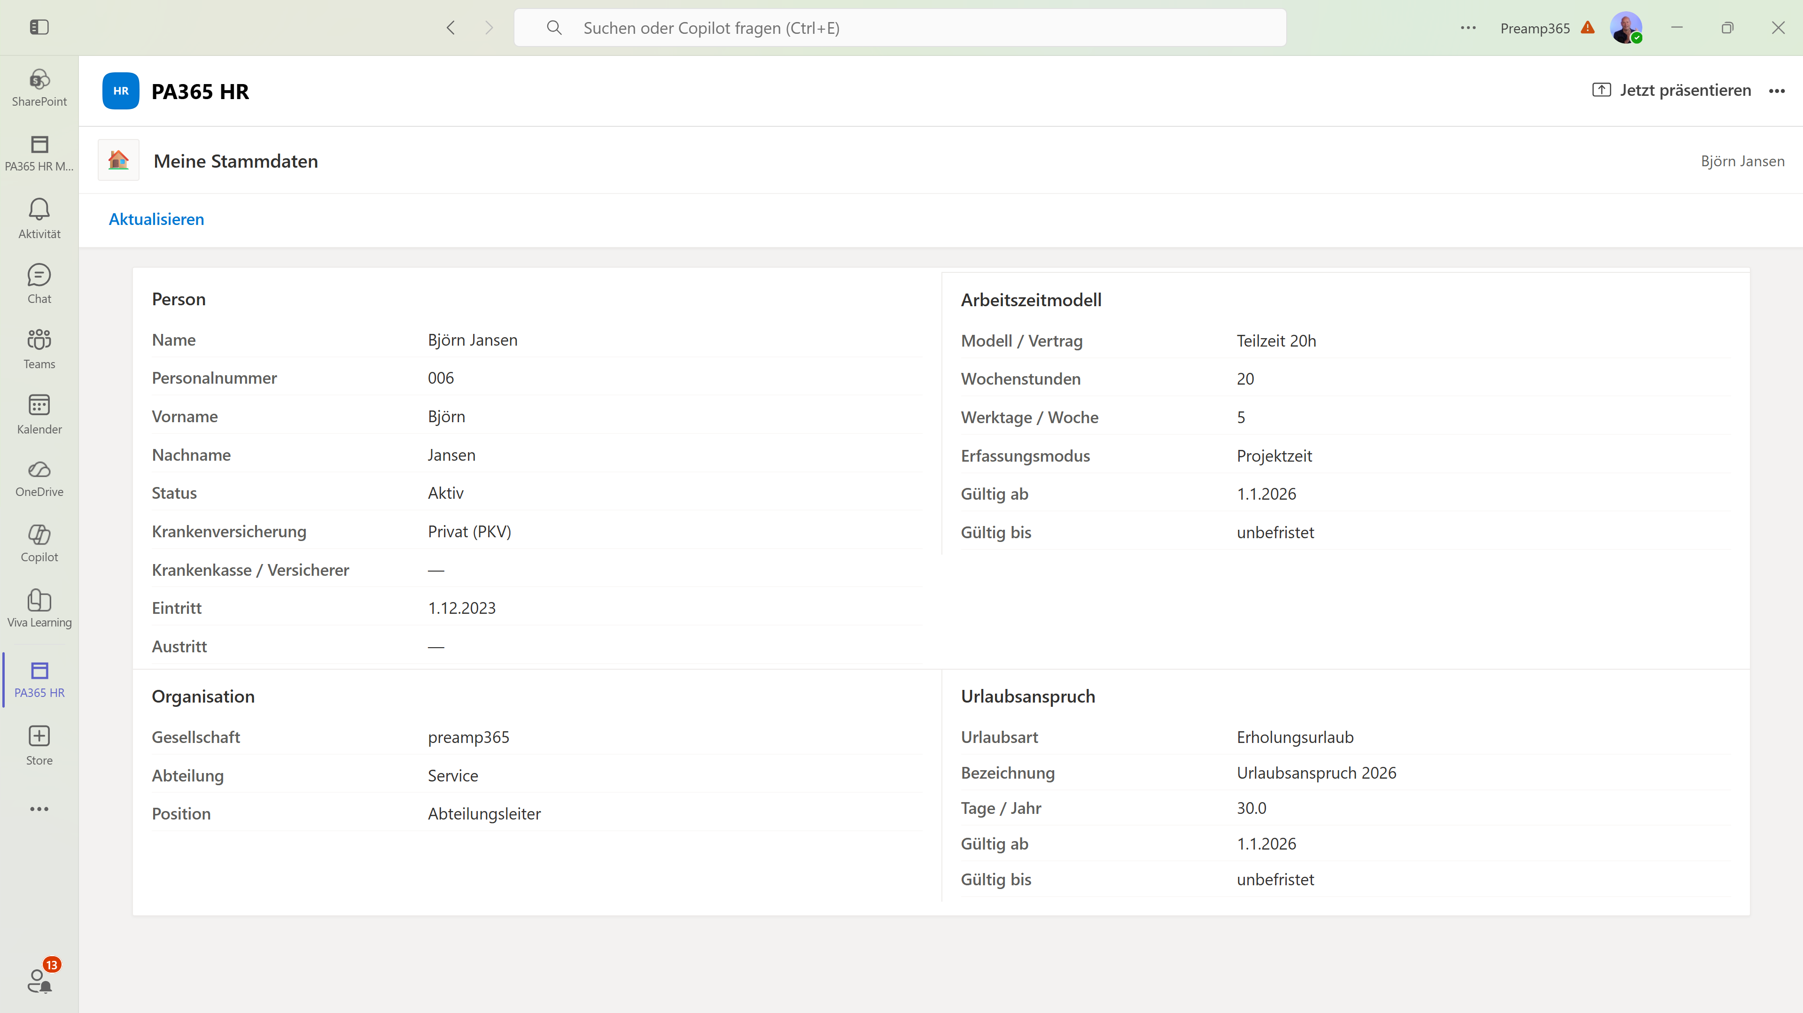Click the Preamp365 organization label
The height and width of the screenshot is (1013, 1803).
click(1535, 28)
